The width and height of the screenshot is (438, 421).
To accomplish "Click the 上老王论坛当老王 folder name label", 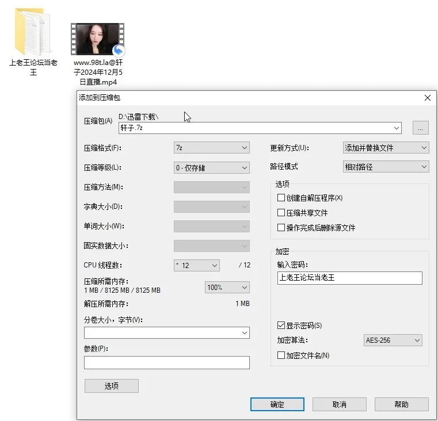I will 33,67.
